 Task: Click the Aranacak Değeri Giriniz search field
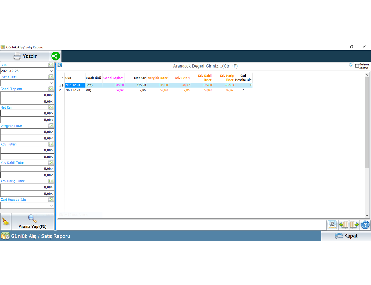coord(205,66)
